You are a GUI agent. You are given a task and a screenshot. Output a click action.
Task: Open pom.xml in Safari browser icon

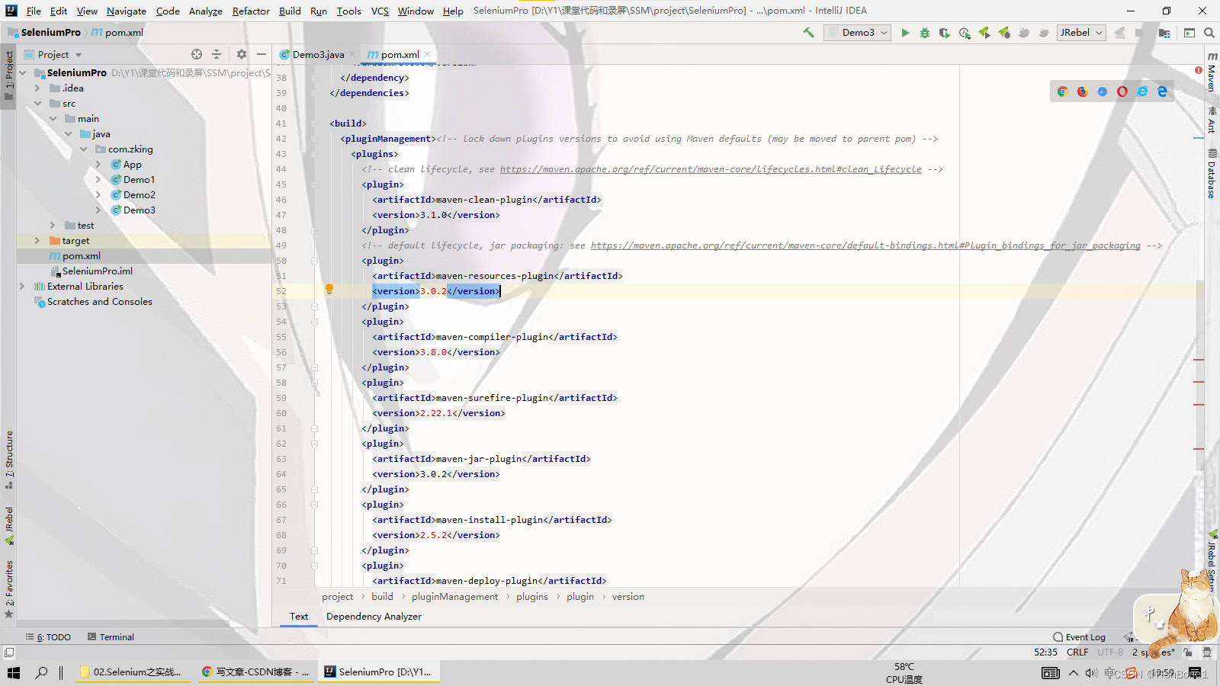point(1102,91)
